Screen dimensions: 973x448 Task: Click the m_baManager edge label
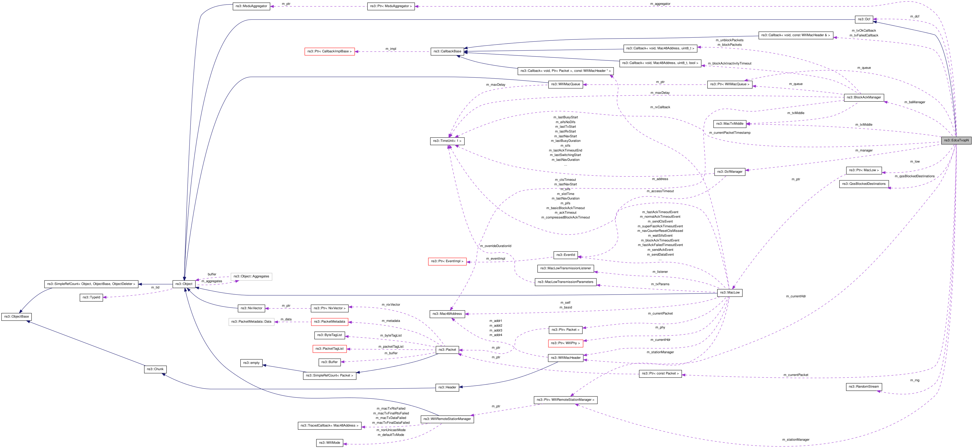(x=915, y=102)
